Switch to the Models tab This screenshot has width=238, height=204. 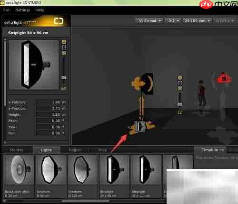pos(17,150)
